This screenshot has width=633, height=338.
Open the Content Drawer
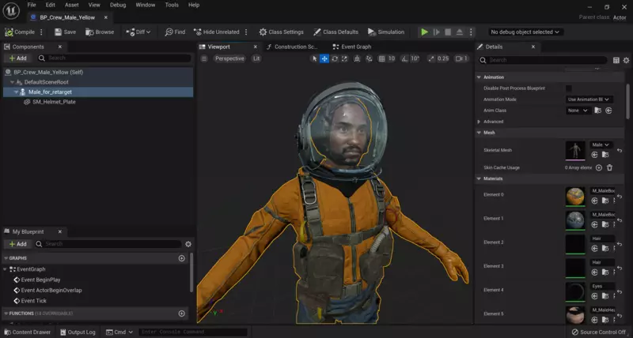coord(27,332)
